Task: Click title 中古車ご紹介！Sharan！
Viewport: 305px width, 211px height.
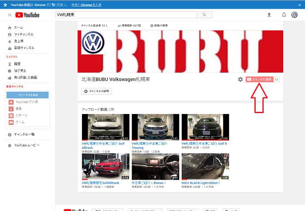Action: [x=149, y=183]
